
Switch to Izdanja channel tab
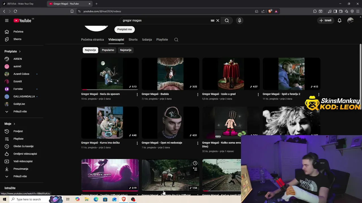click(x=147, y=39)
